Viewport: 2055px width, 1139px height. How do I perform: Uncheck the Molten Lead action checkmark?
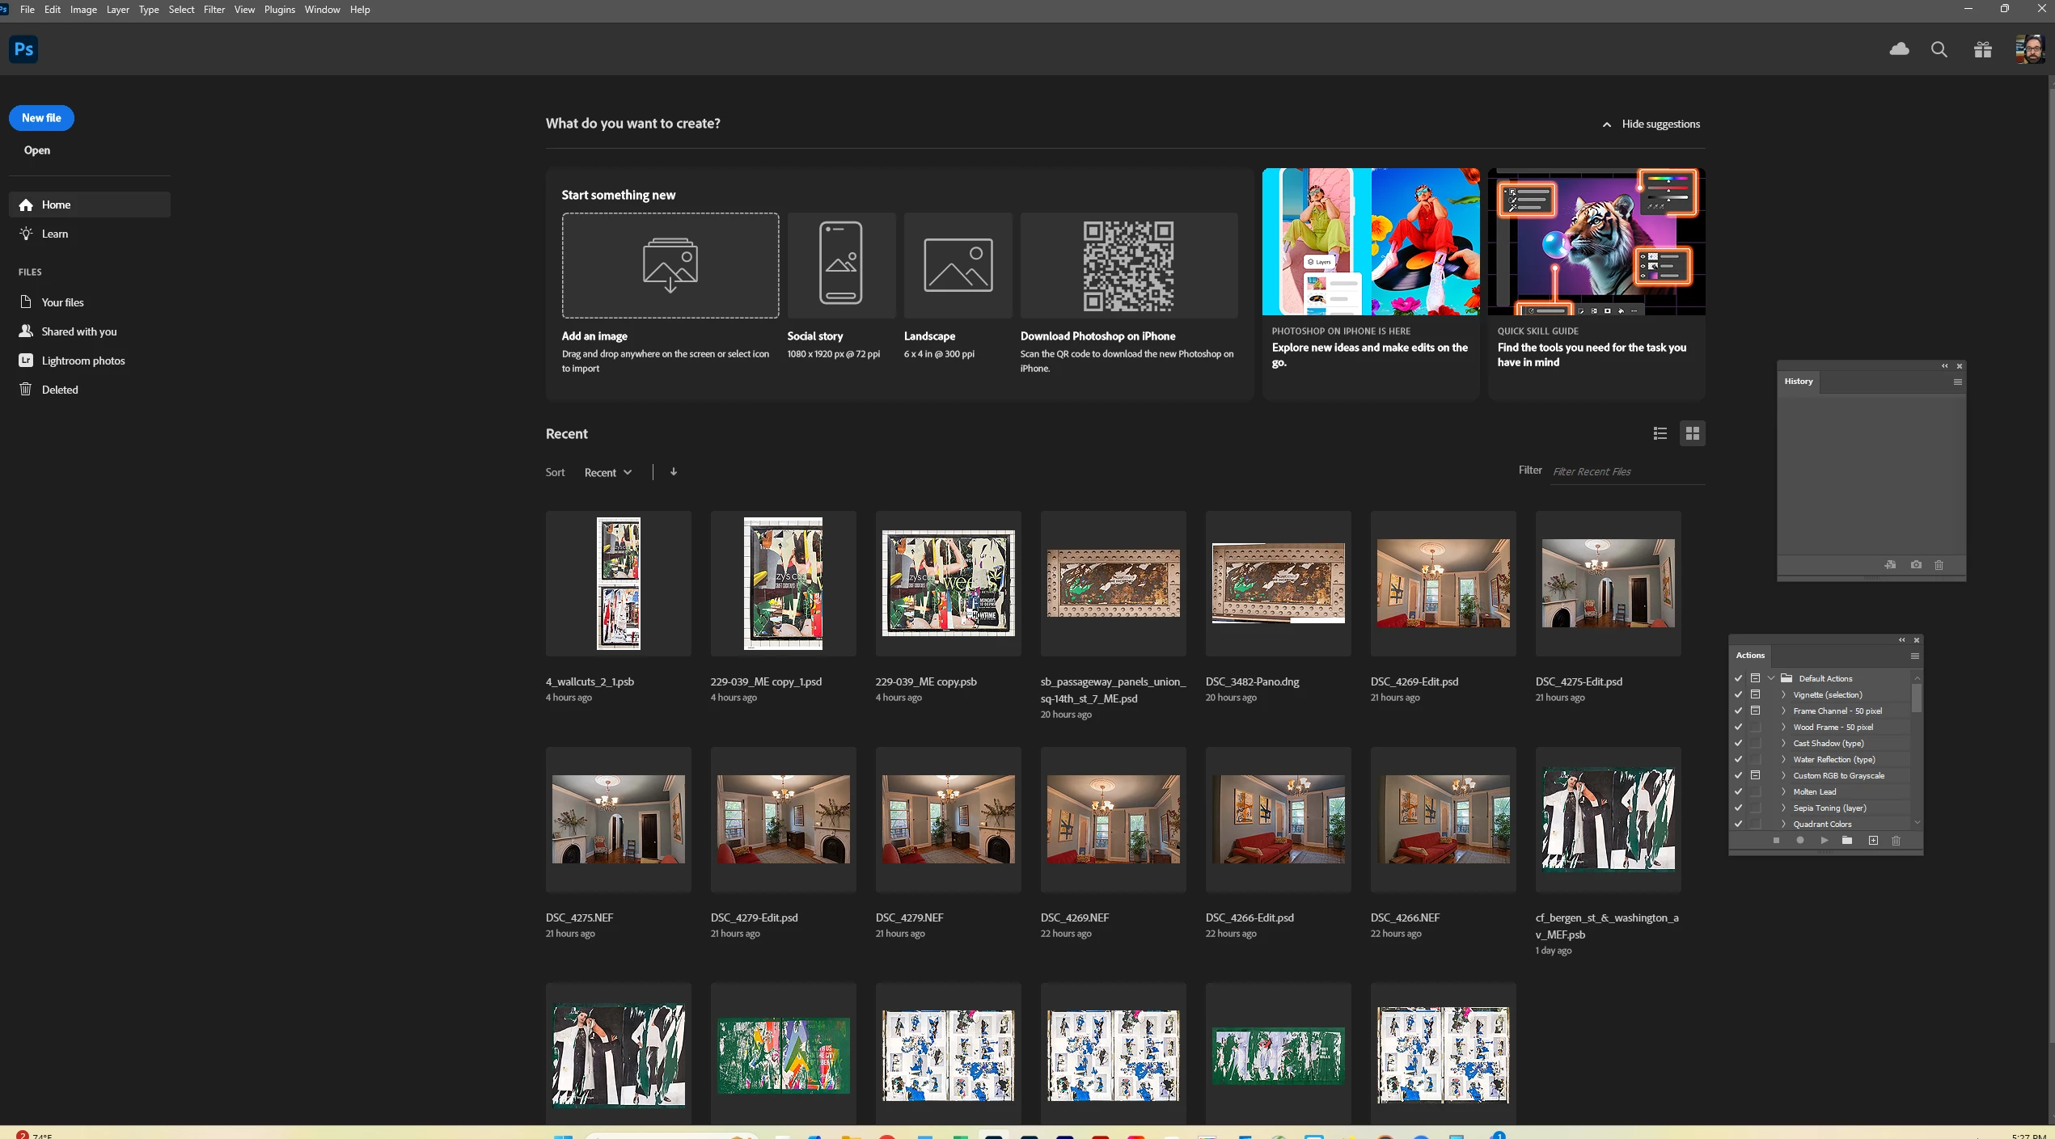pyautogui.click(x=1739, y=791)
